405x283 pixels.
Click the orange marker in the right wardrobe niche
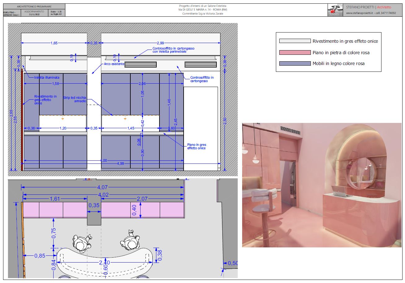(125, 119)
